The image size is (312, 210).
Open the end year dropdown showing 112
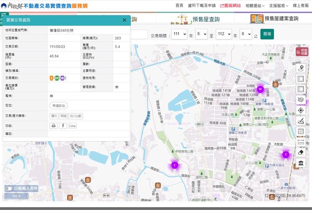point(223,34)
